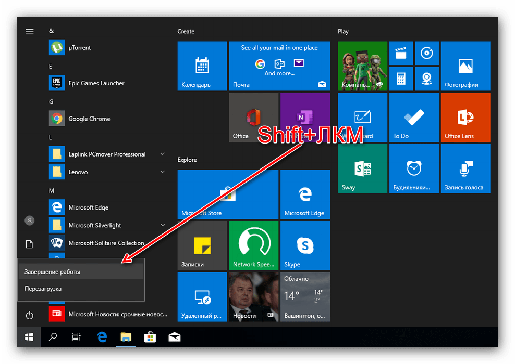This screenshot has height=364, width=515.
Task: Open the small Calculator tile
Action: click(x=401, y=79)
